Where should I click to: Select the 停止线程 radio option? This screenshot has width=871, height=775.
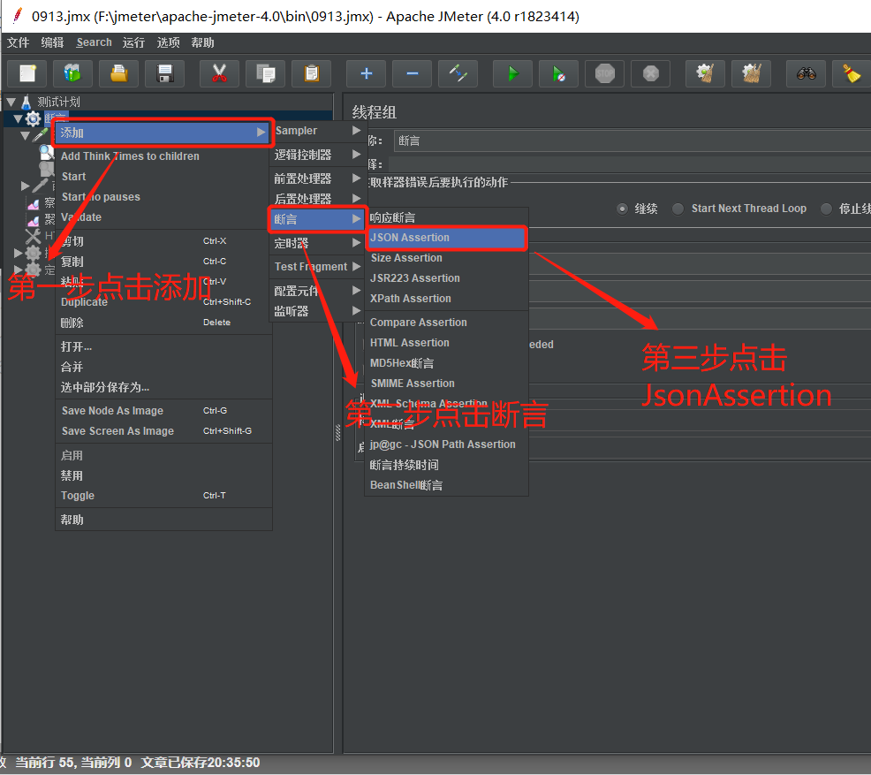827,209
